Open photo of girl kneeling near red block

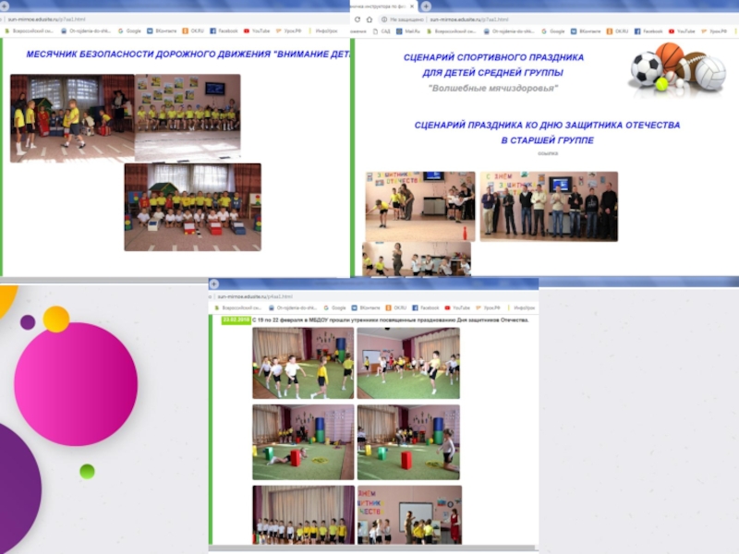408,442
